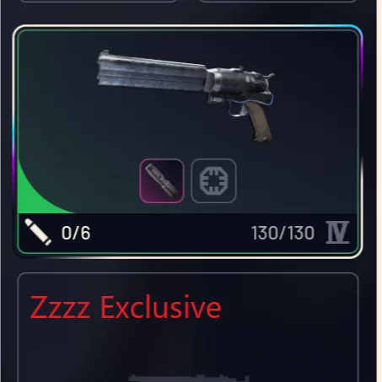Click the partially visible weapon silhouette at bottom
The height and width of the screenshot is (382, 382).
[189, 378]
